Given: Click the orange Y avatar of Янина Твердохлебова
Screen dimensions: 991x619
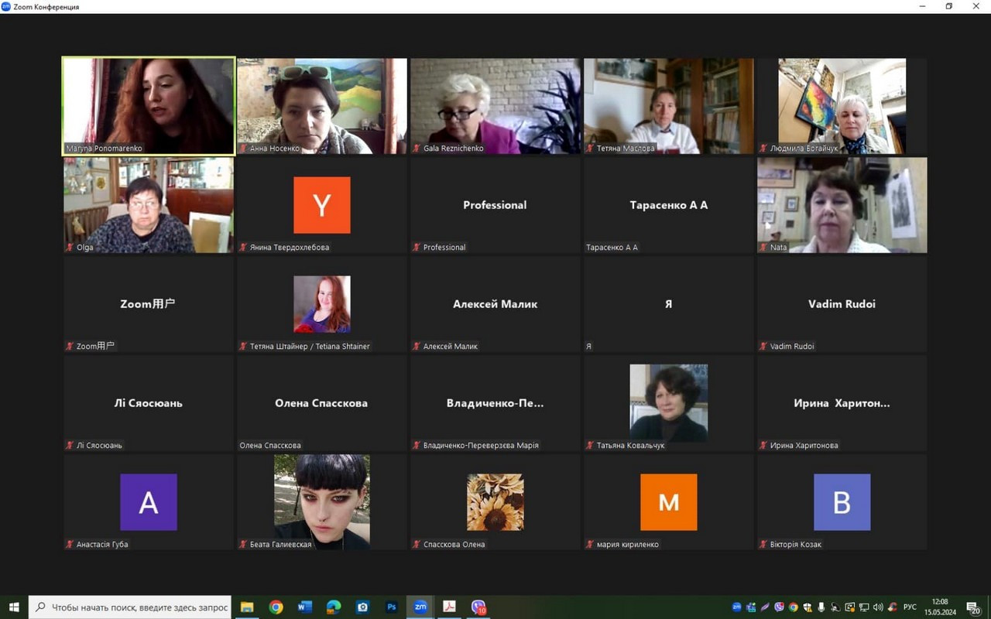Looking at the screenshot, I should [322, 205].
